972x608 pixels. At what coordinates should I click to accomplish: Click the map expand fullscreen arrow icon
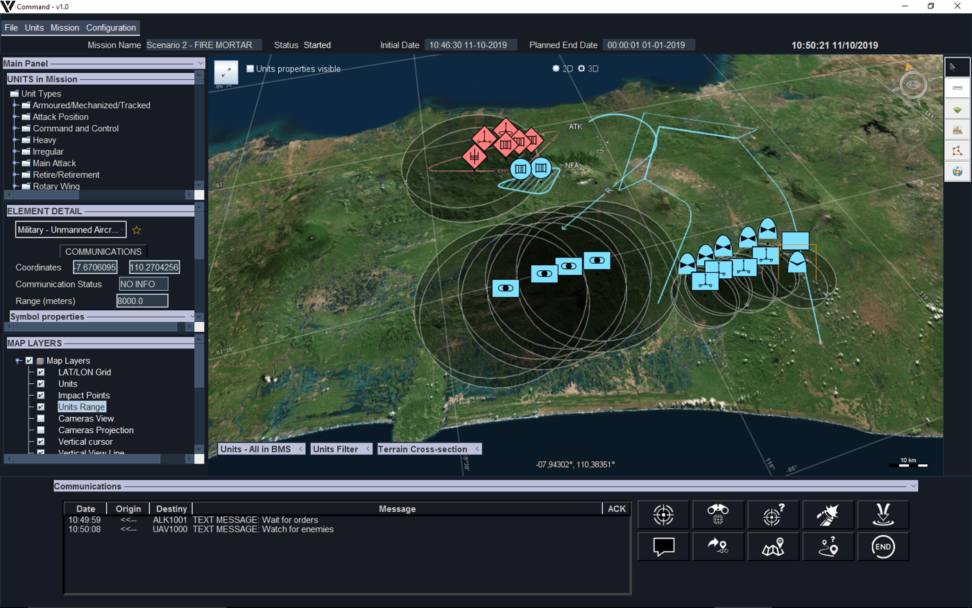click(226, 72)
